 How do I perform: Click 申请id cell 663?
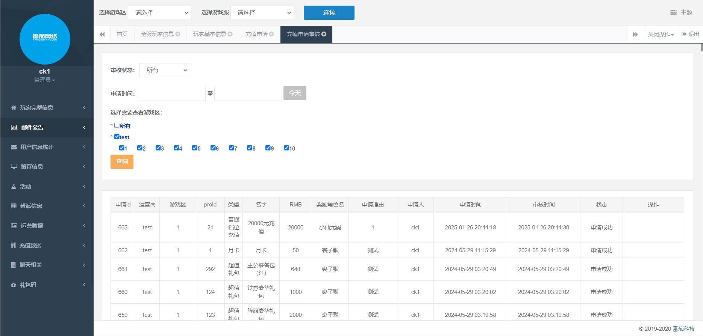(123, 228)
